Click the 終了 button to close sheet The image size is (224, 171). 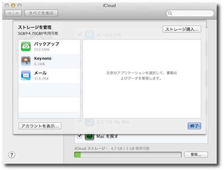coord(194,126)
